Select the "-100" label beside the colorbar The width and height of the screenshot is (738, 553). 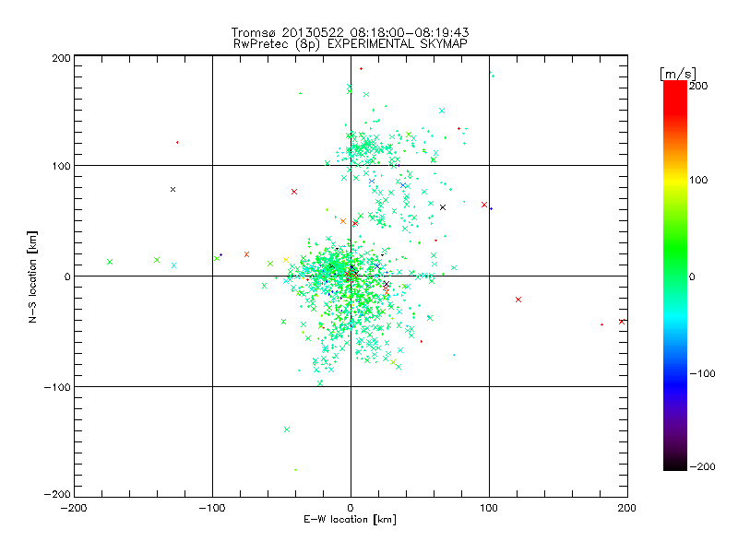point(702,373)
